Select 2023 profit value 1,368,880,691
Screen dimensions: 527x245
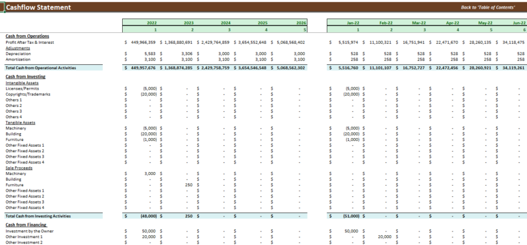pyautogui.click(x=179, y=43)
